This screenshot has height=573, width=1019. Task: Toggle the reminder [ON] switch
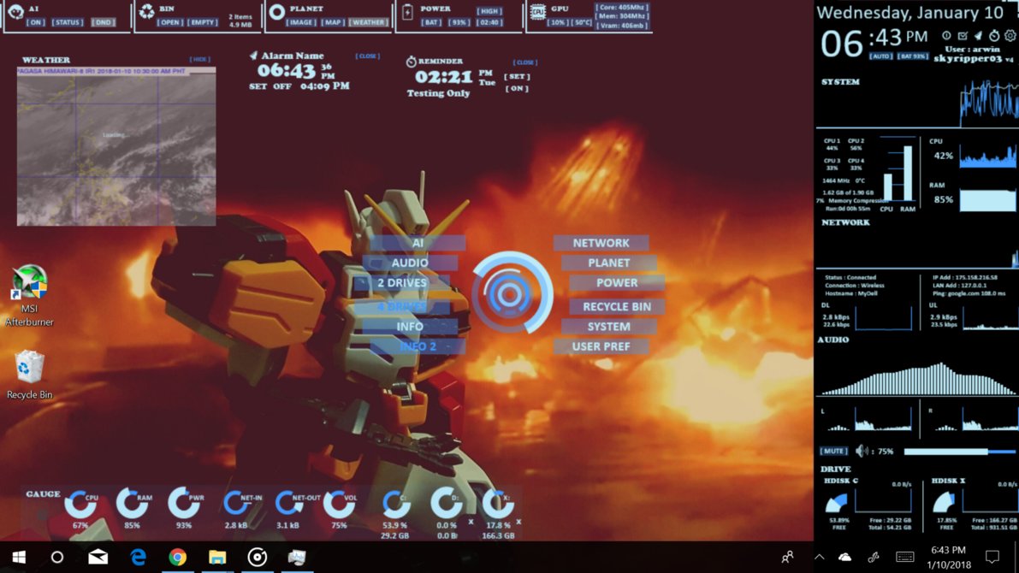click(x=517, y=88)
